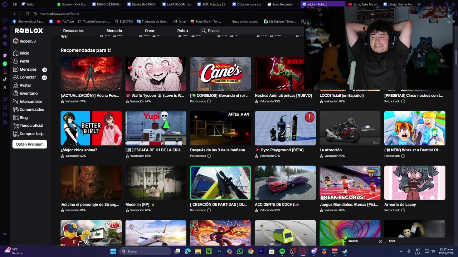The image size is (458, 257).
Task: Open the Windows Start menu
Action: [113, 251]
